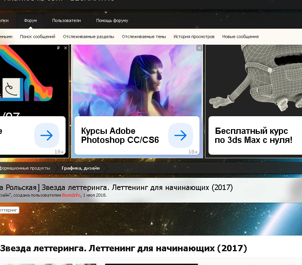Click the леттеринг tag
Viewport: 302px width, 265px height.
click(x=9, y=210)
